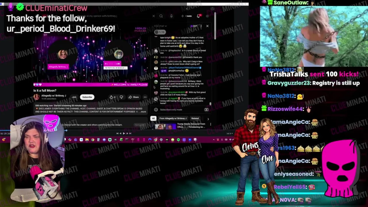Open Spotify from the taskbar
This screenshot has height=207, width=368.
(x=178, y=140)
